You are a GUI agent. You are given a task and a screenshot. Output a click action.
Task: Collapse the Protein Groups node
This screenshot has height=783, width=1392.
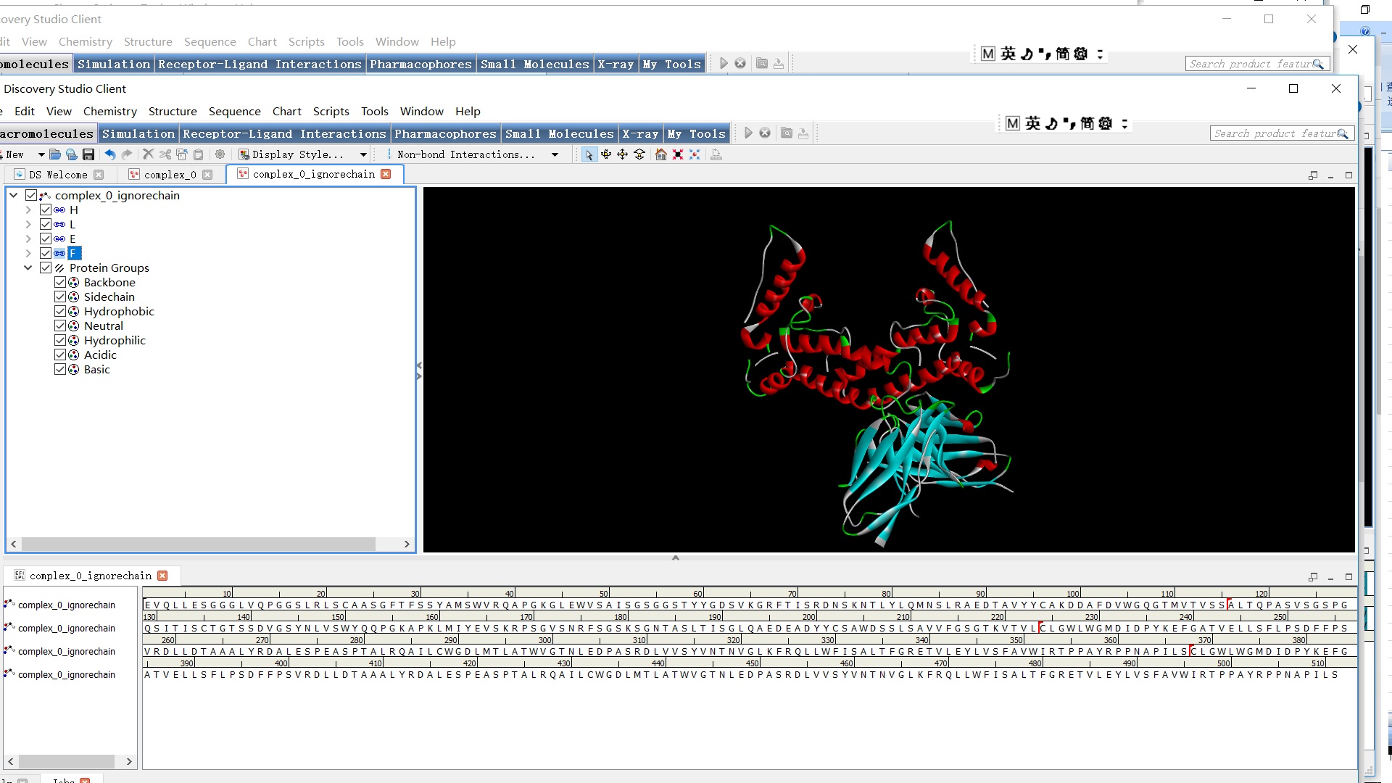(x=28, y=268)
